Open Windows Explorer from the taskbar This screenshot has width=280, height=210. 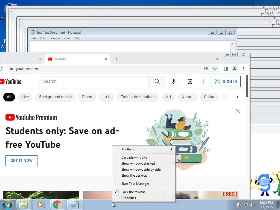coord(23,205)
